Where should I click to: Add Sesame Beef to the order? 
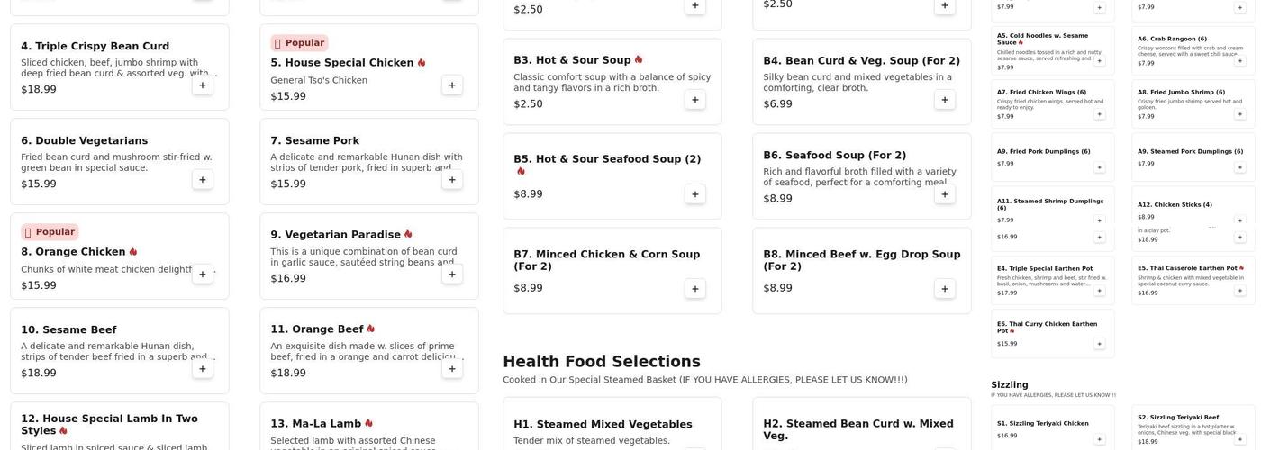pos(203,369)
